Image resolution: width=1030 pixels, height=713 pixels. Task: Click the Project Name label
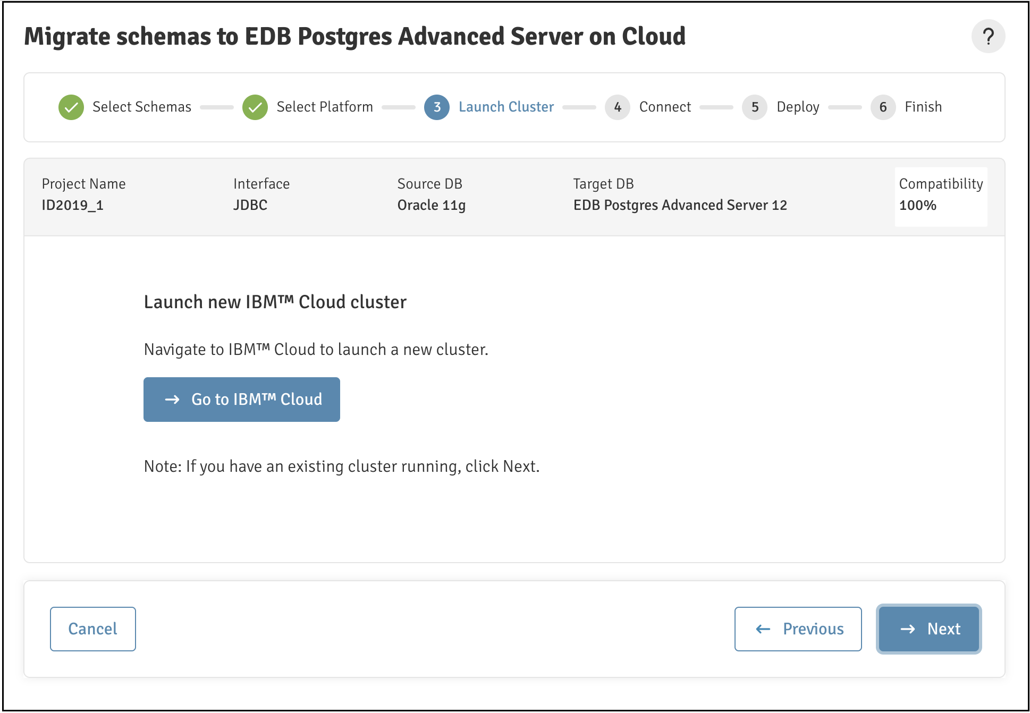tap(84, 184)
